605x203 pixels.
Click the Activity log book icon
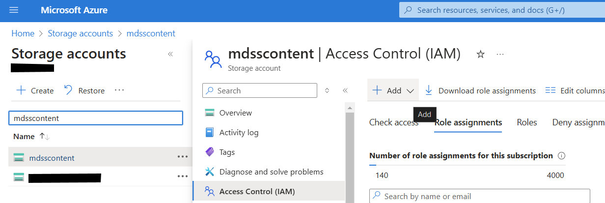[x=210, y=132]
